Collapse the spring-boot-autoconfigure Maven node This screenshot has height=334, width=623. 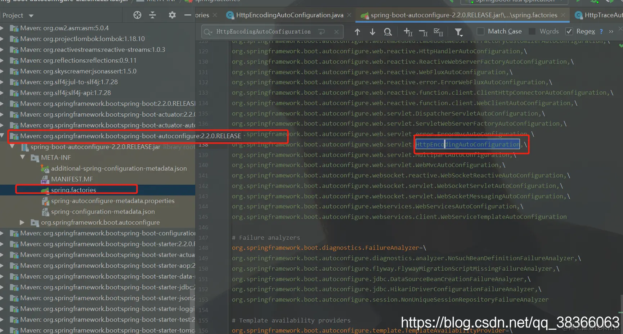tap(3, 136)
